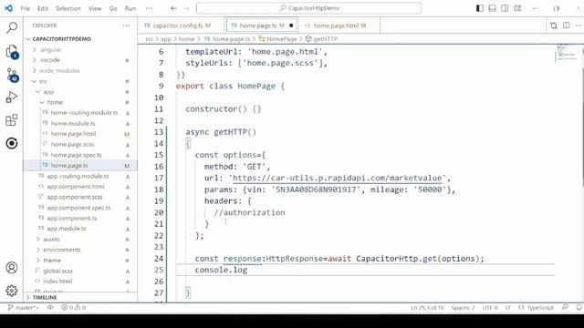Screen dimensions: 584x328
Task: Open Customize Layout icon
Action: coord(517,8)
